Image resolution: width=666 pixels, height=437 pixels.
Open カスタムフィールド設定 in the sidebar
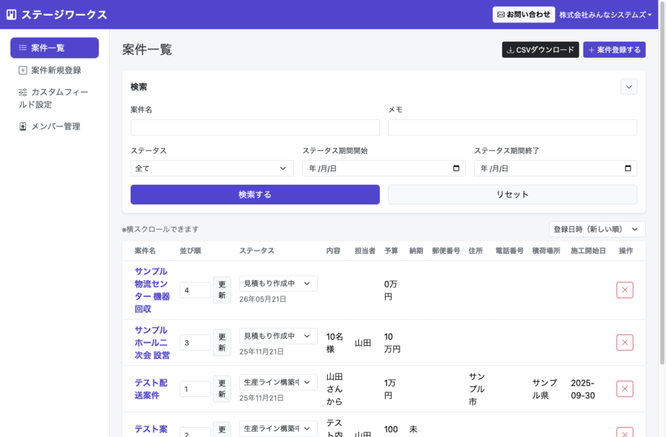tap(55, 98)
